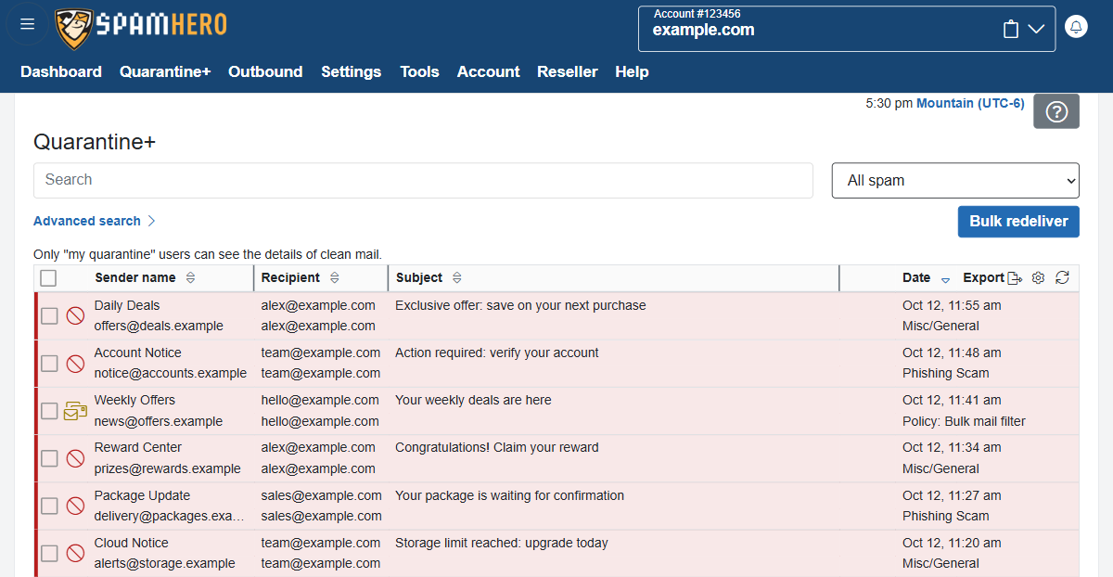Click sender offers@deals.example
Screen dimensions: 1113x577
pos(159,326)
